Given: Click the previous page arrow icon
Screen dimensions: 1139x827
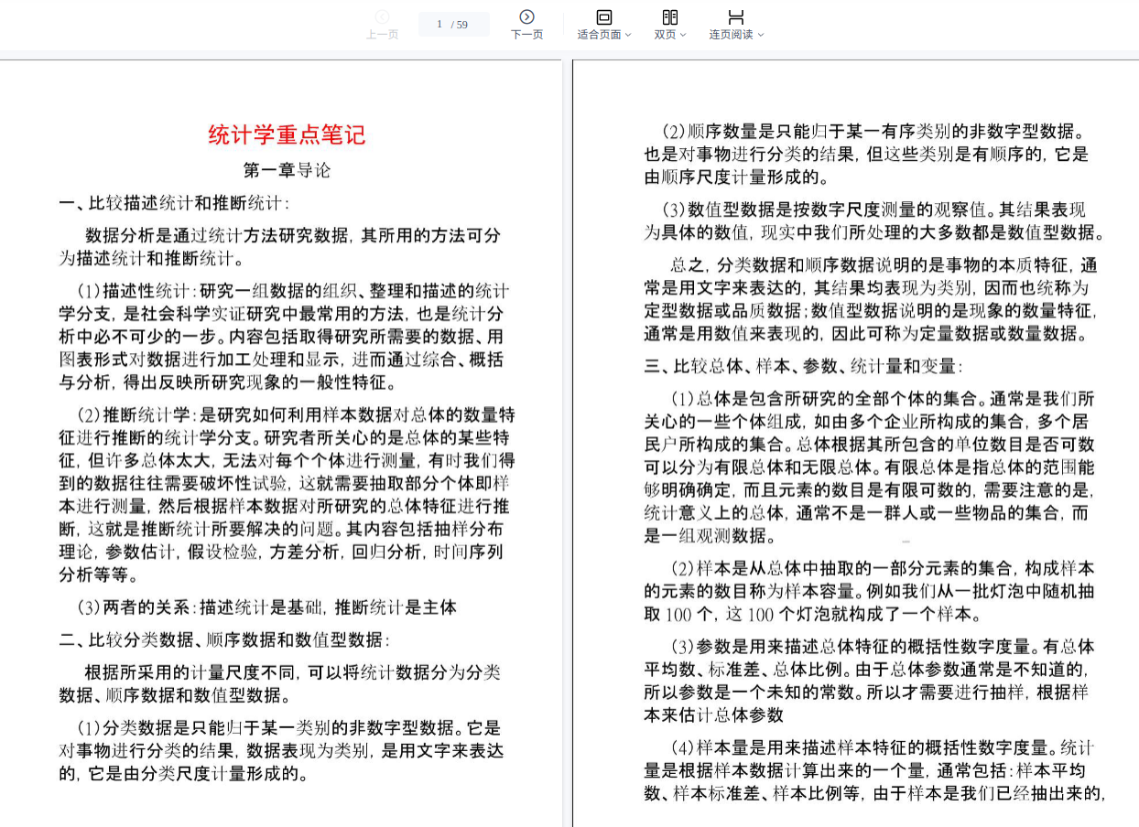Looking at the screenshot, I should [x=382, y=16].
